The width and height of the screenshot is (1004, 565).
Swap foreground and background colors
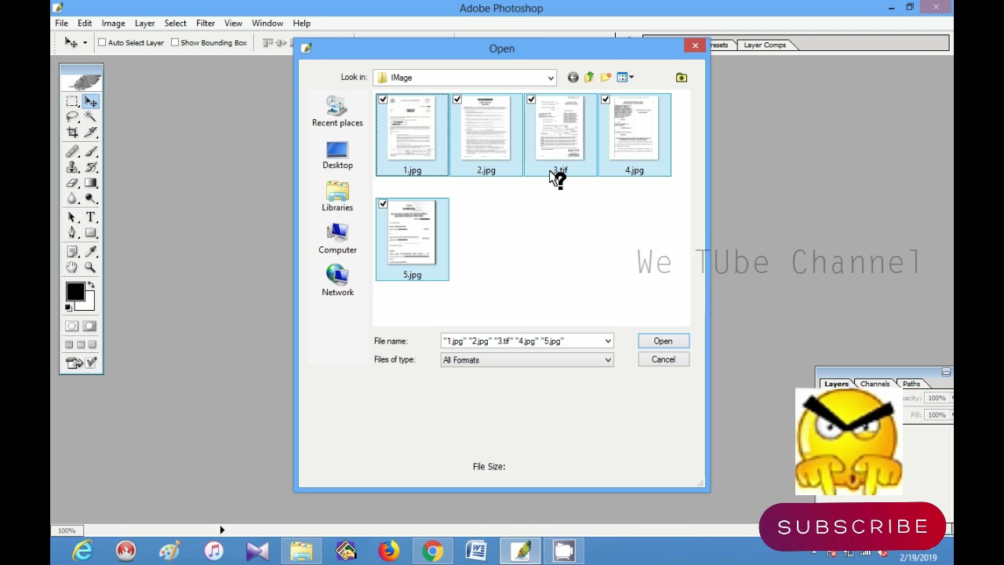coord(91,286)
